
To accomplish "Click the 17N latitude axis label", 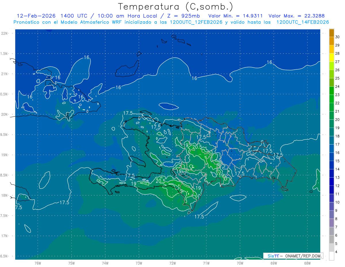I will (x=5, y=236).
